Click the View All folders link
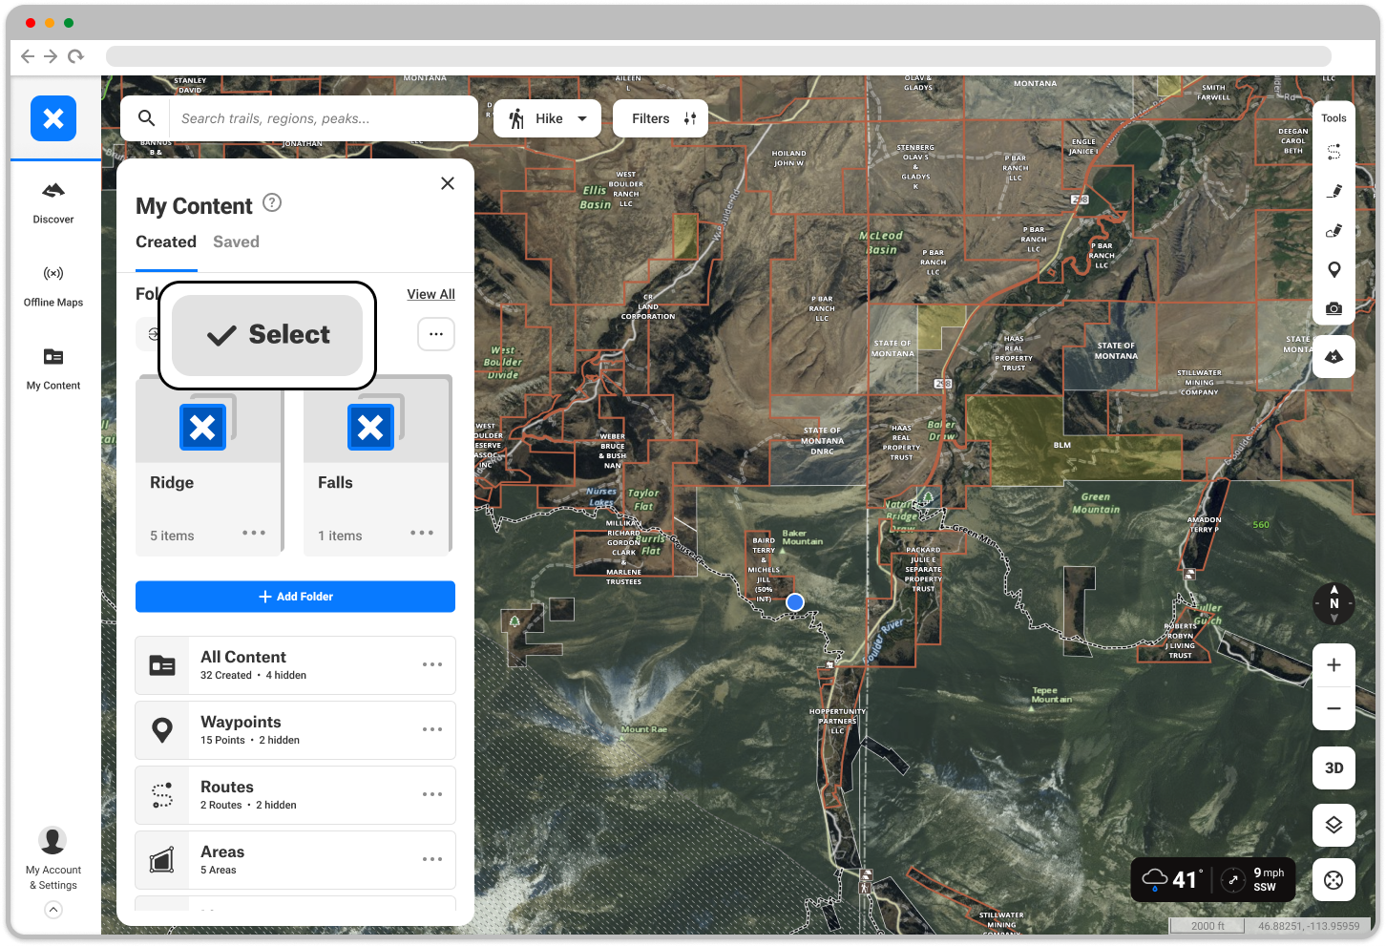 tap(430, 294)
